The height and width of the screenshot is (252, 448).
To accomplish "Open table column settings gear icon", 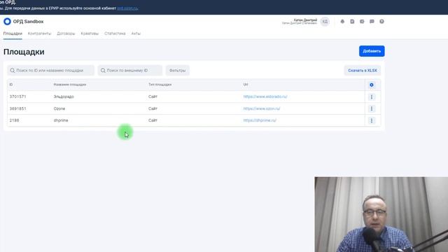I will [x=372, y=85].
